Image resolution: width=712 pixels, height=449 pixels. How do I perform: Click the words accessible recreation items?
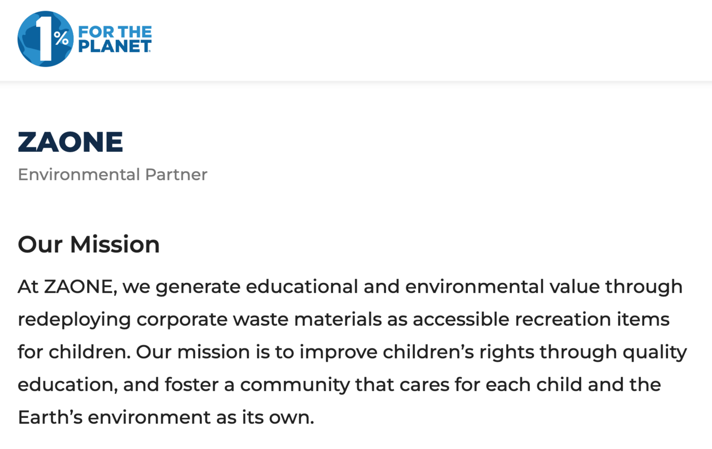pyautogui.click(x=541, y=320)
